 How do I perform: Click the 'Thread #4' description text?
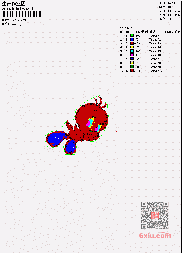tap(155, 47)
